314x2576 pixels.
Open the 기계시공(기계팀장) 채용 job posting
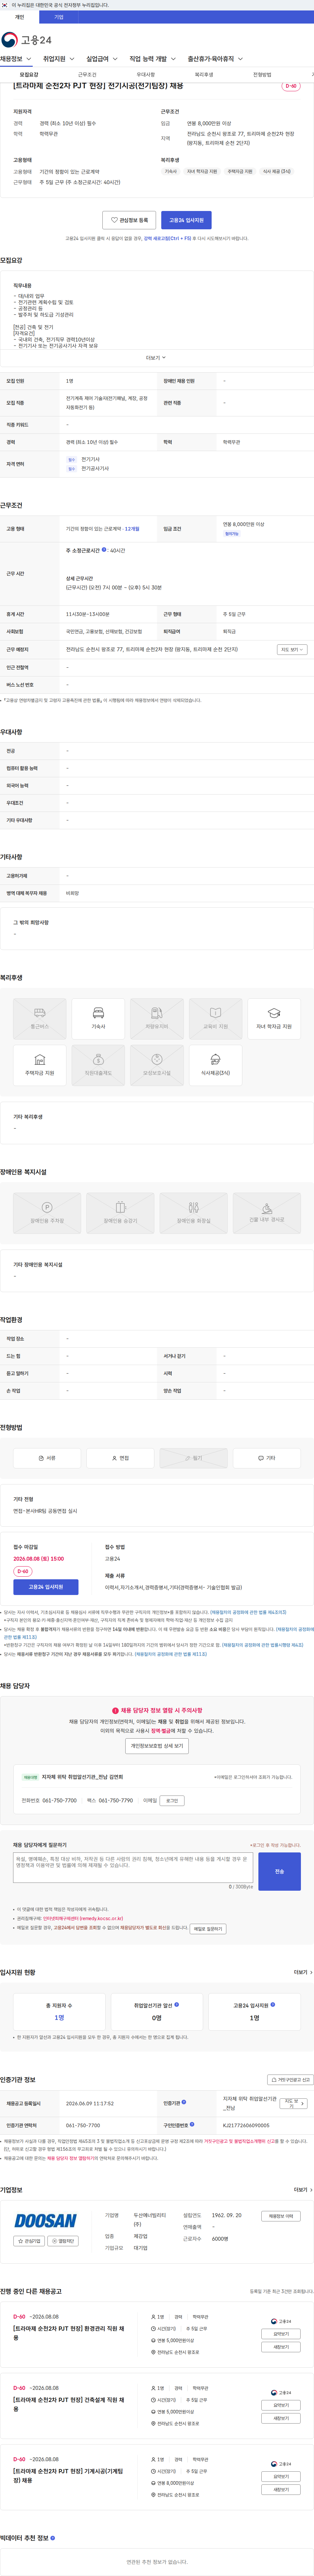[69, 2476]
